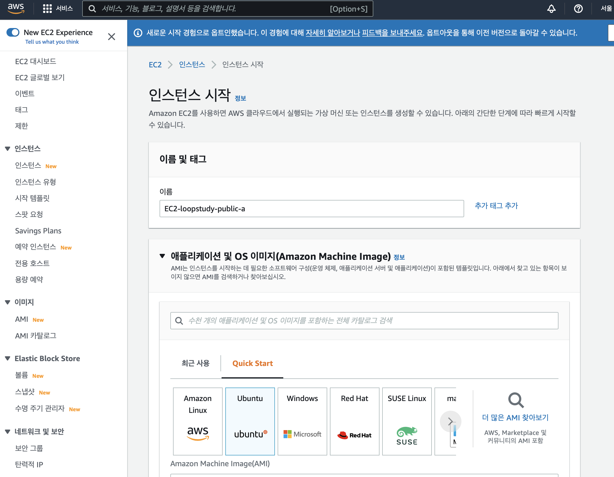The height and width of the screenshot is (477, 614).
Task: Open 인스턴스 breadcrumb link
Action: pos(192,64)
